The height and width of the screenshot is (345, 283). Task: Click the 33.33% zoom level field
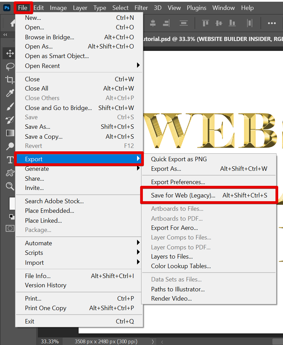50,342
